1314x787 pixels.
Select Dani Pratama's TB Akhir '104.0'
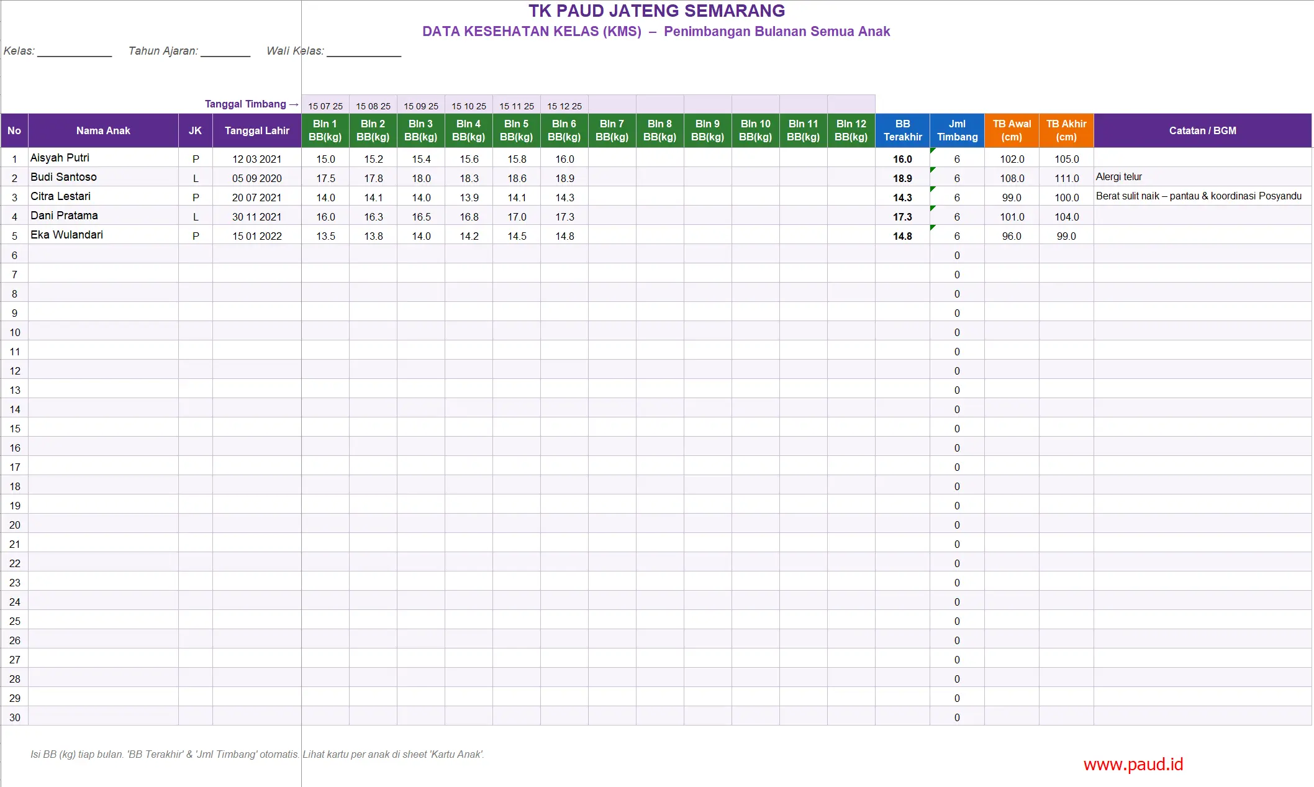1067,216
